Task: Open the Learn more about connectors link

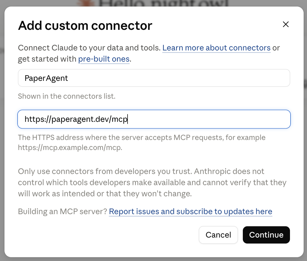Action: pyautogui.click(x=216, y=48)
